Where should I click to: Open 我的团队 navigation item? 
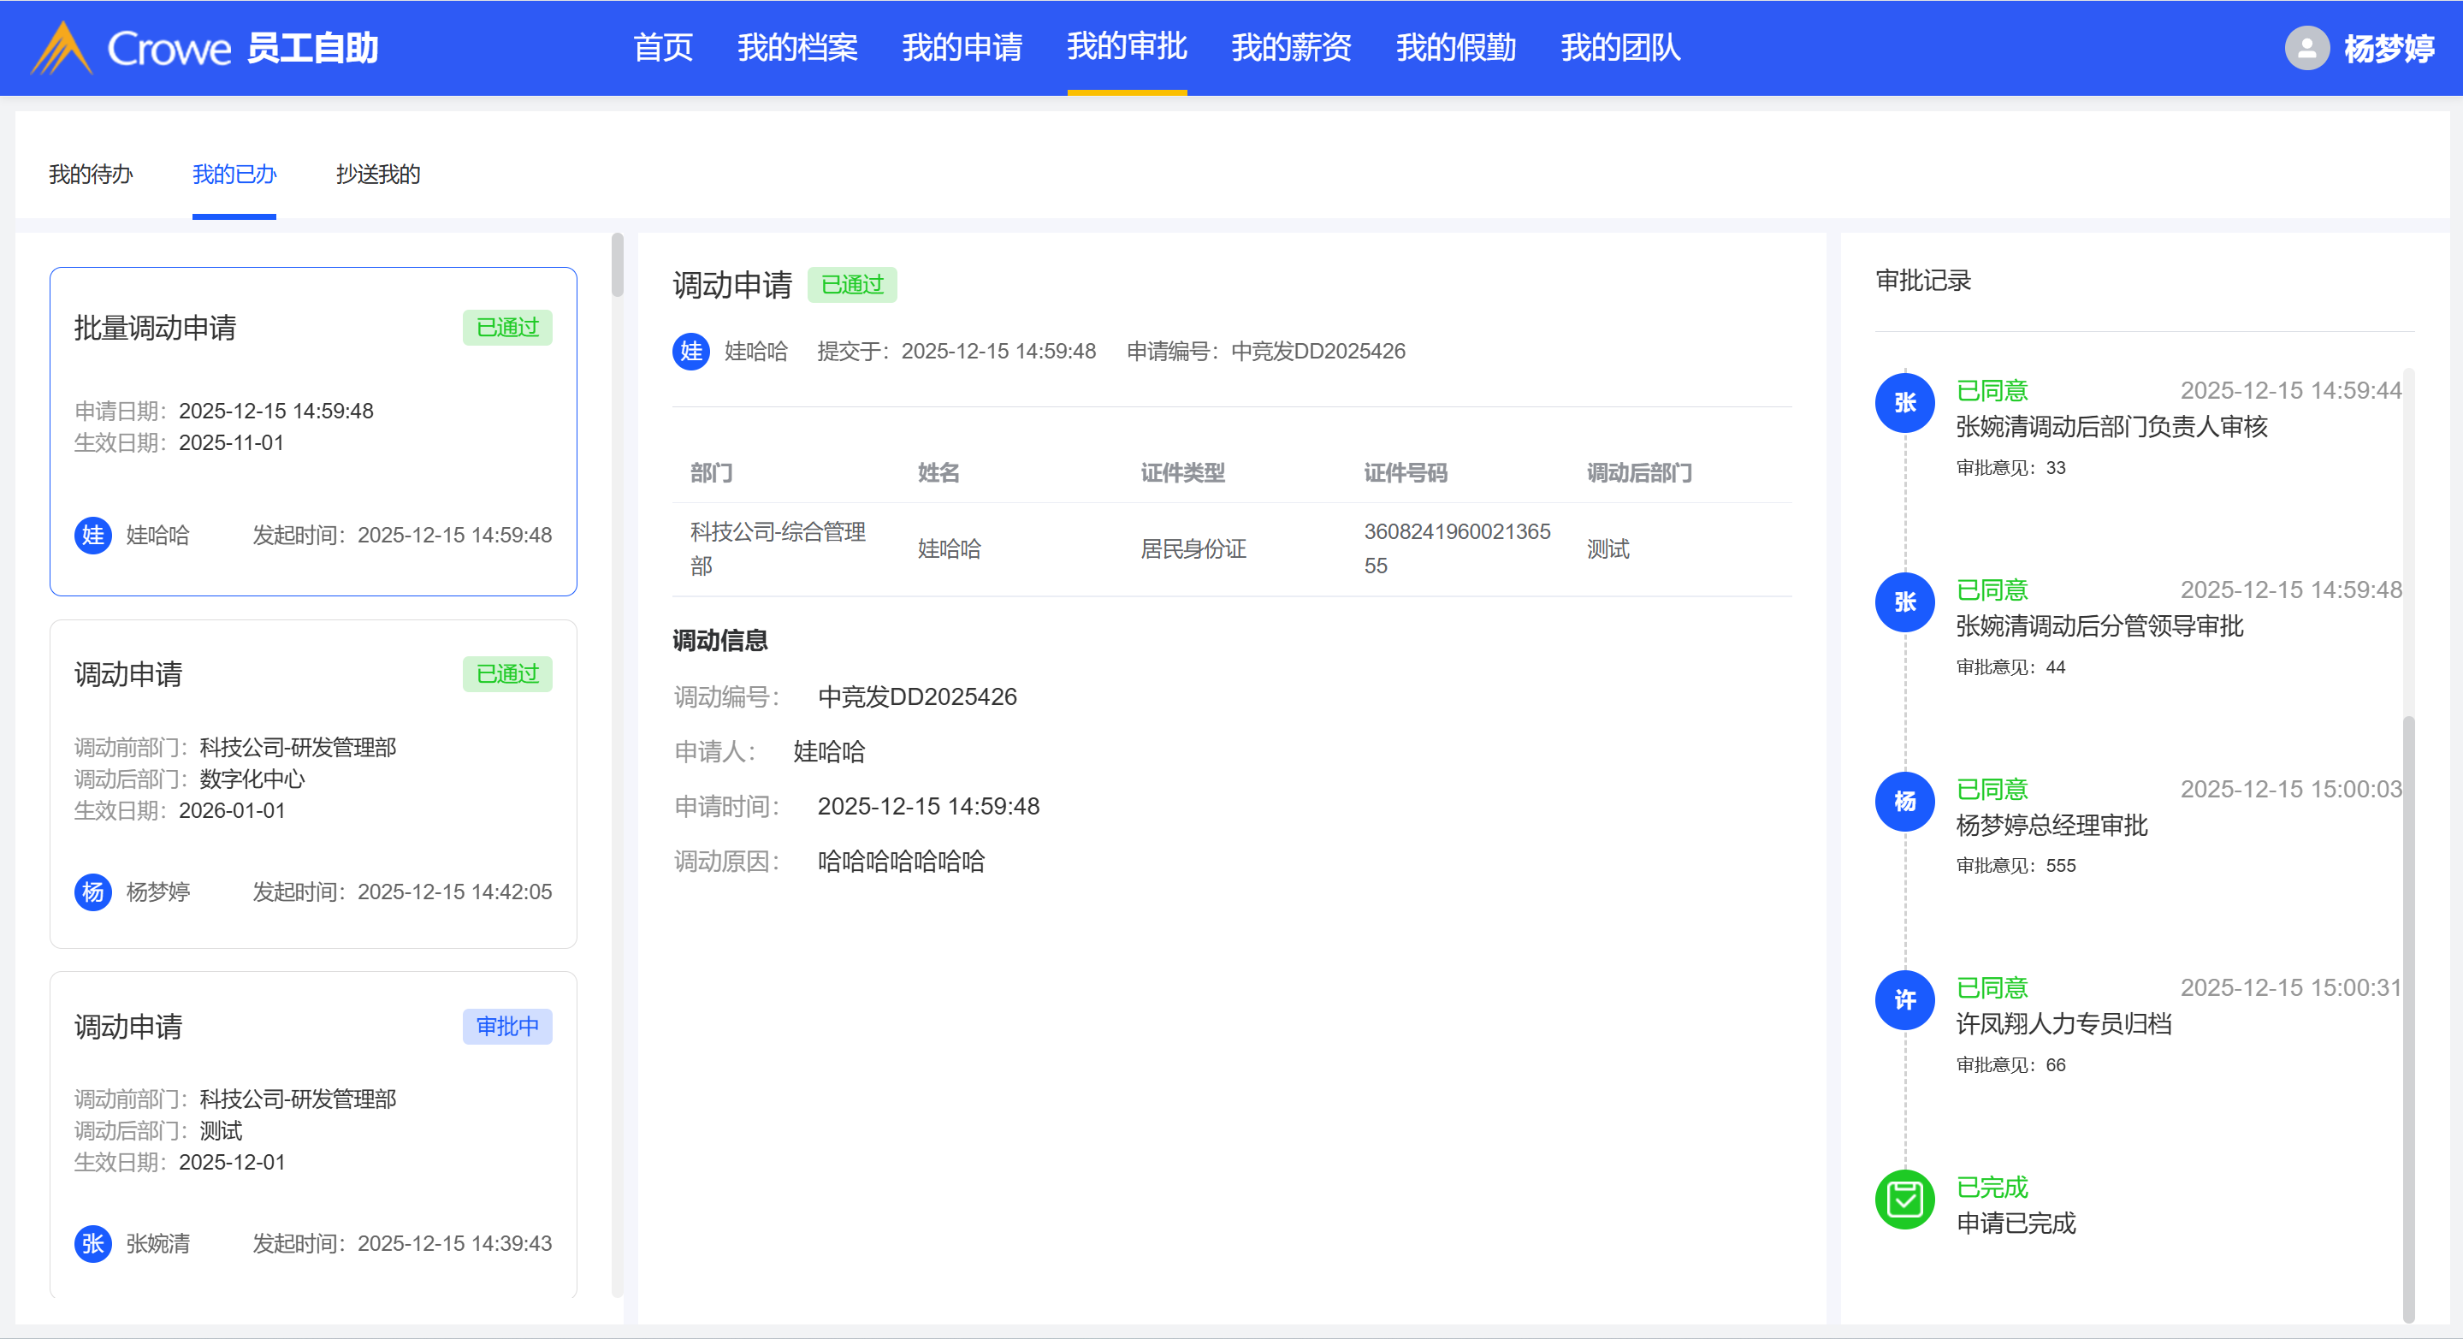pos(1619,47)
